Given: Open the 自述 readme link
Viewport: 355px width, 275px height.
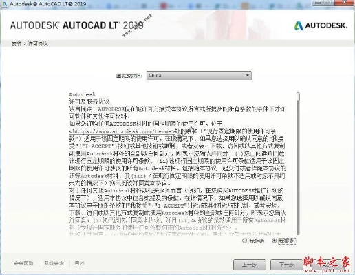Looking at the screenshot, I should point(80,263).
